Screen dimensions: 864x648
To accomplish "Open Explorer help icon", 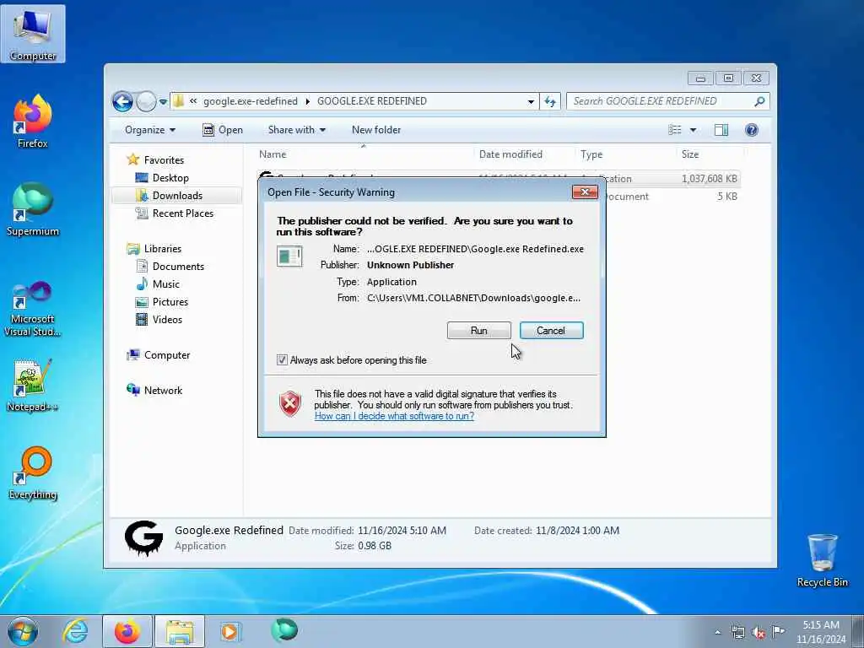I will (x=752, y=130).
